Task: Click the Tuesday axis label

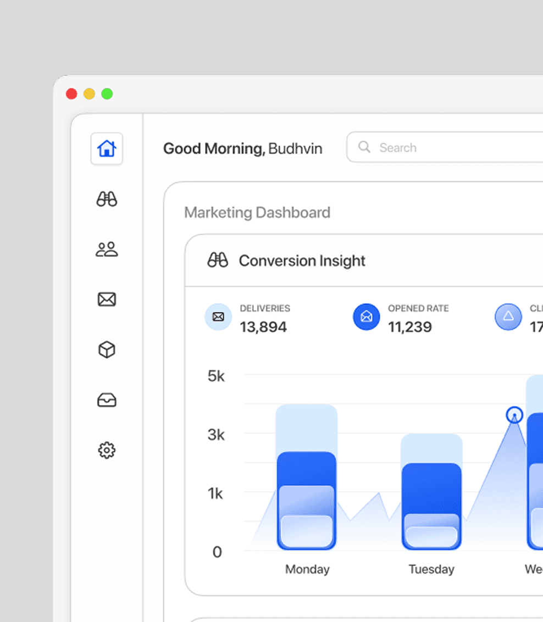Action: point(431,569)
